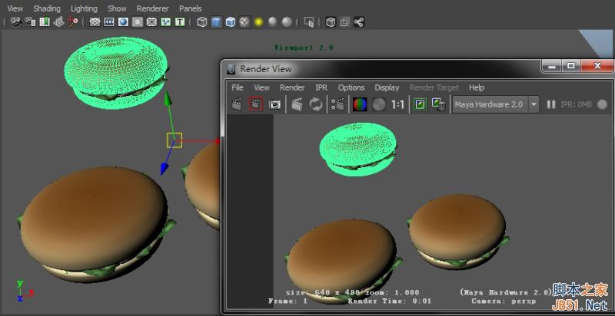615x316 pixels.
Task: Click the 'Render Time: 0:01' text
Action: coord(390,301)
